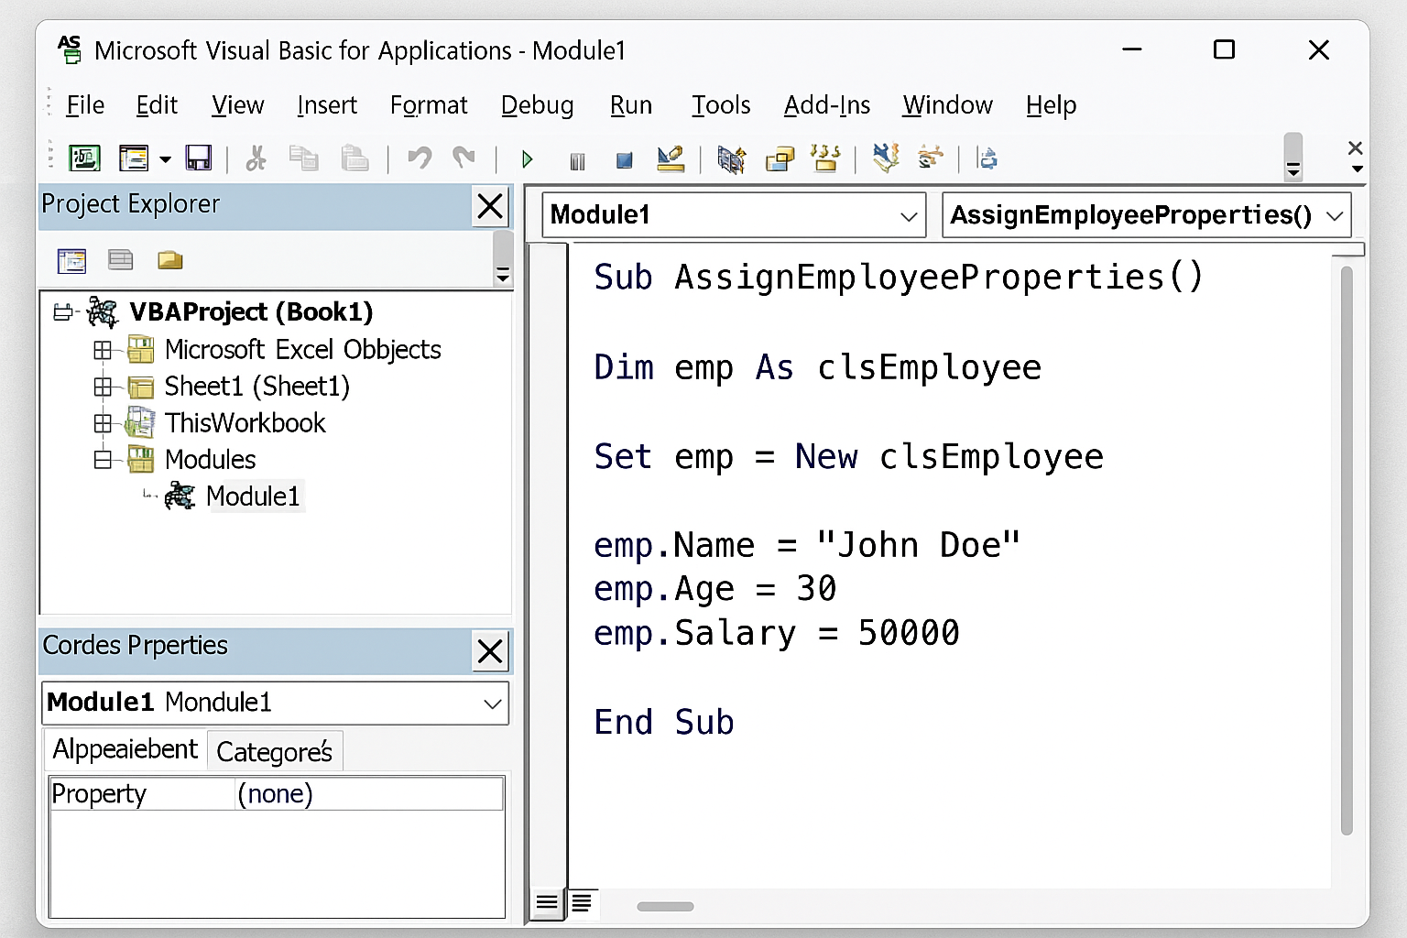1407x938 pixels.
Task: Click the Paste clipboard icon
Action: (x=354, y=158)
